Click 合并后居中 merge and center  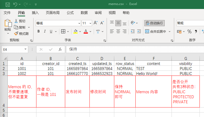[156, 31]
